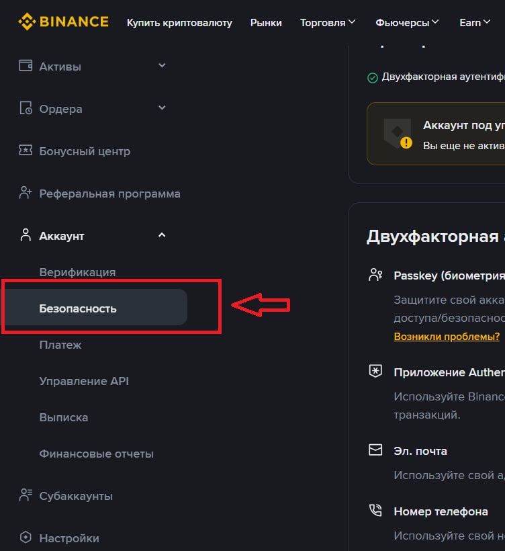This screenshot has height=551, width=505.
Task: Collapse the Аккаунт sidebar section
Action: point(162,235)
